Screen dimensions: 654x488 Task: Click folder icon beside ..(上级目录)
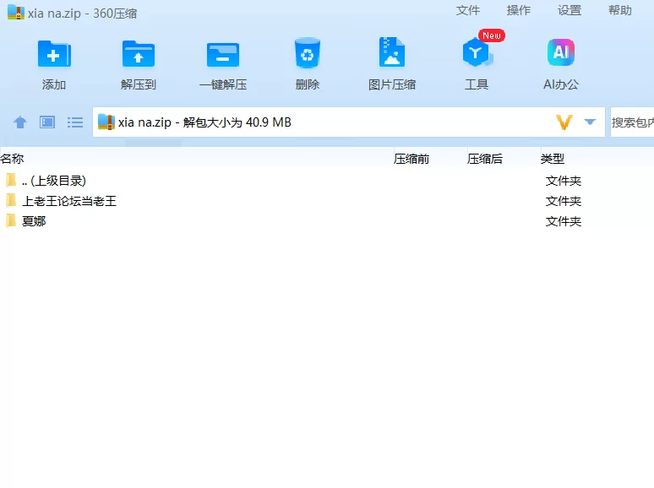tap(11, 180)
